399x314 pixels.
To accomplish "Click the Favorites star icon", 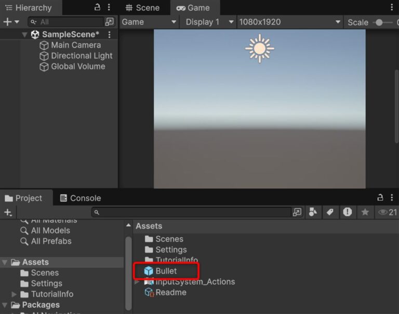I will click(365, 212).
